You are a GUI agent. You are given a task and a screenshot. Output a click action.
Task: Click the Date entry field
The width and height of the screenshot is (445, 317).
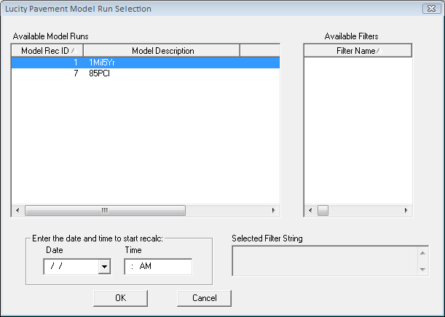click(x=70, y=267)
